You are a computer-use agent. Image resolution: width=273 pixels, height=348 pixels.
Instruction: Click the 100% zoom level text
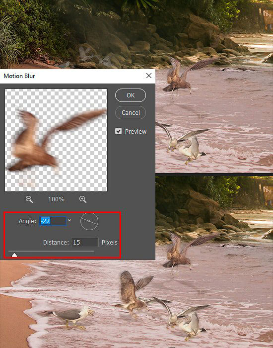pyautogui.click(x=56, y=199)
